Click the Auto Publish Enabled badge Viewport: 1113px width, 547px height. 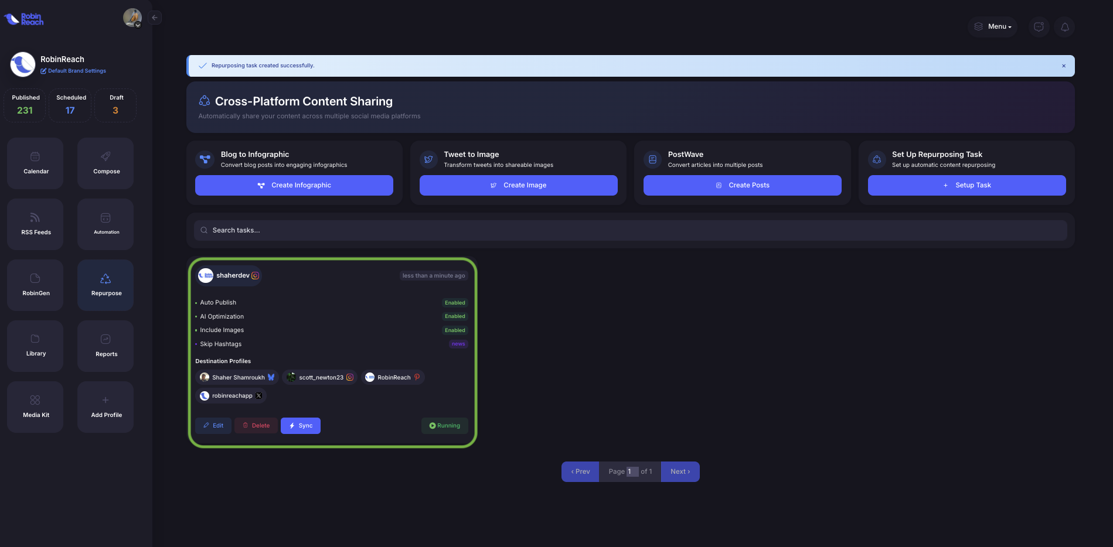pos(455,303)
